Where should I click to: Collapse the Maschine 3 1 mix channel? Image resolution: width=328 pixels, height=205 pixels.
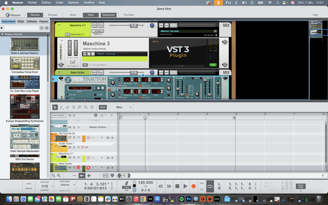(59, 25)
